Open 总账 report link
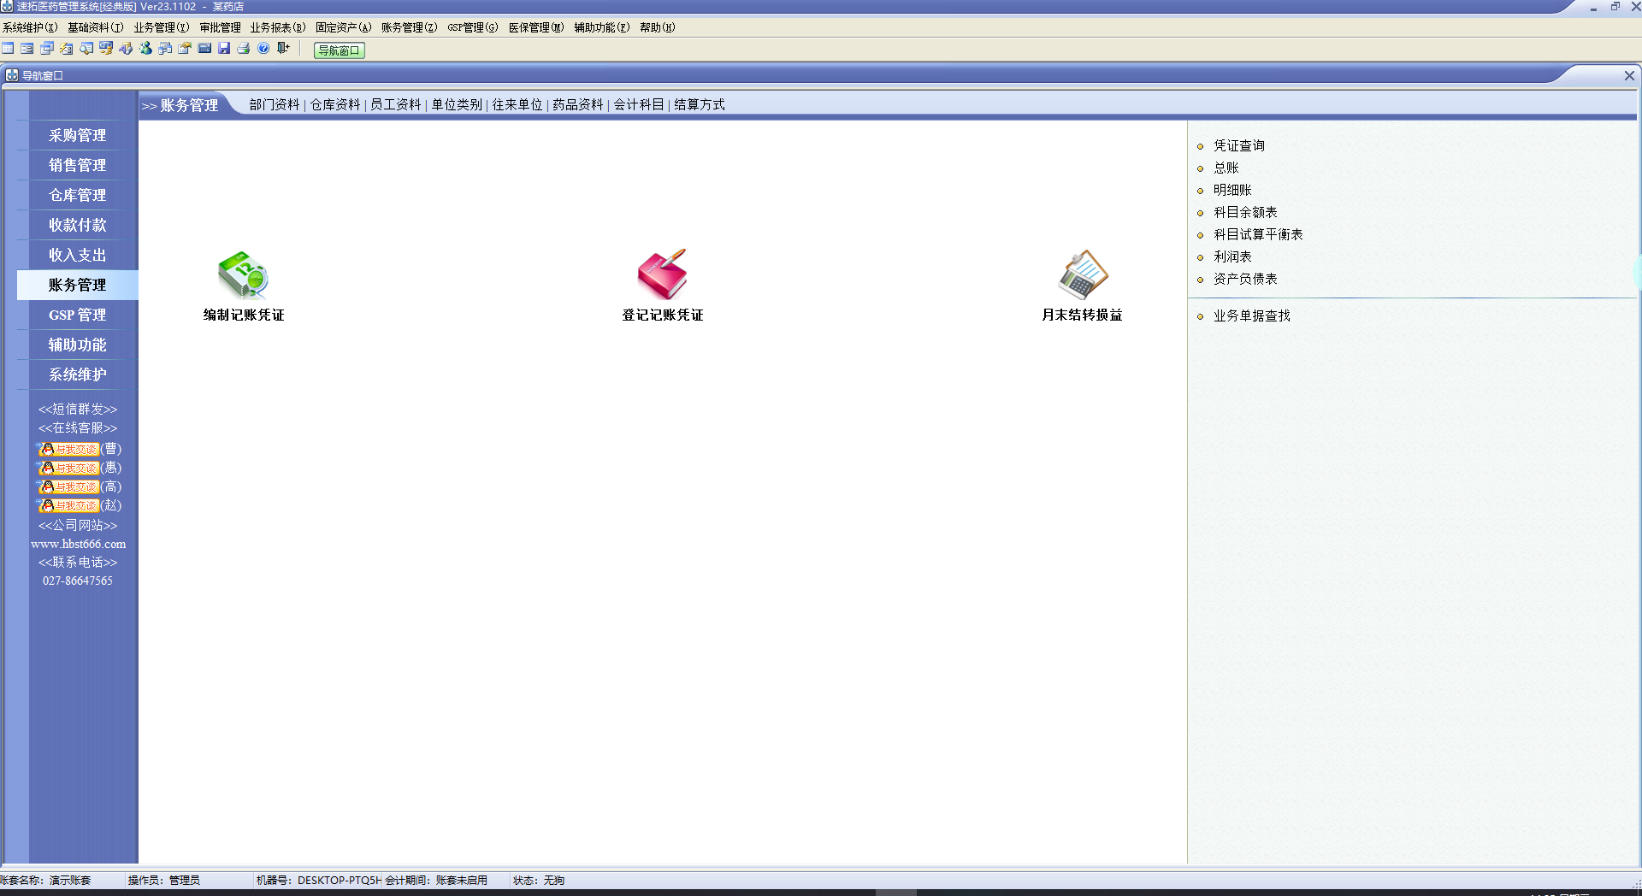The width and height of the screenshot is (1642, 896). pos(1226,168)
